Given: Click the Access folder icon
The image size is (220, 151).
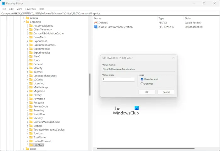Looking at the screenshot, I should [x=28, y=18].
